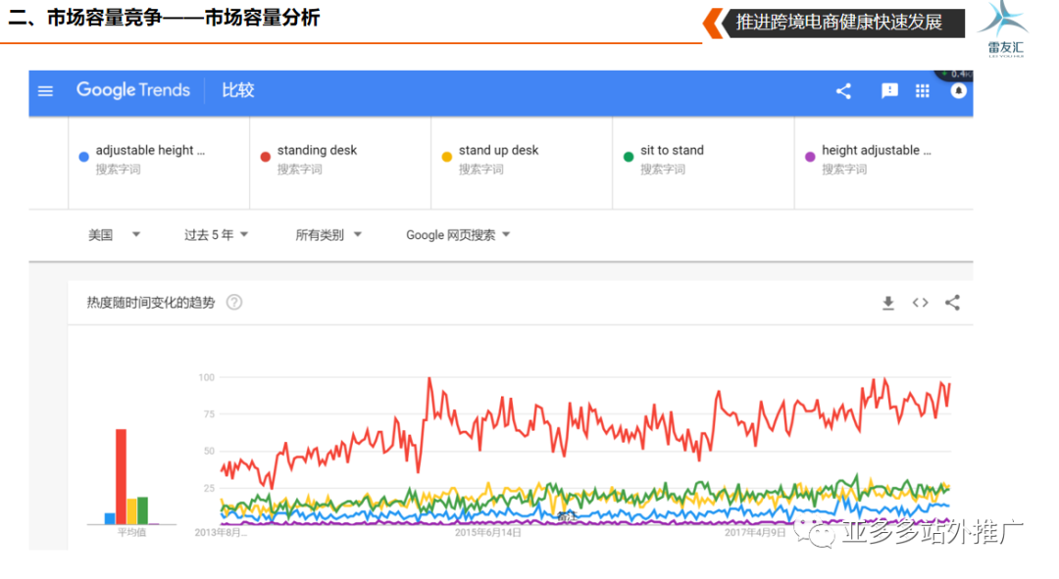
Task: Click the account avatar in the header
Action: tap(959, 91)
